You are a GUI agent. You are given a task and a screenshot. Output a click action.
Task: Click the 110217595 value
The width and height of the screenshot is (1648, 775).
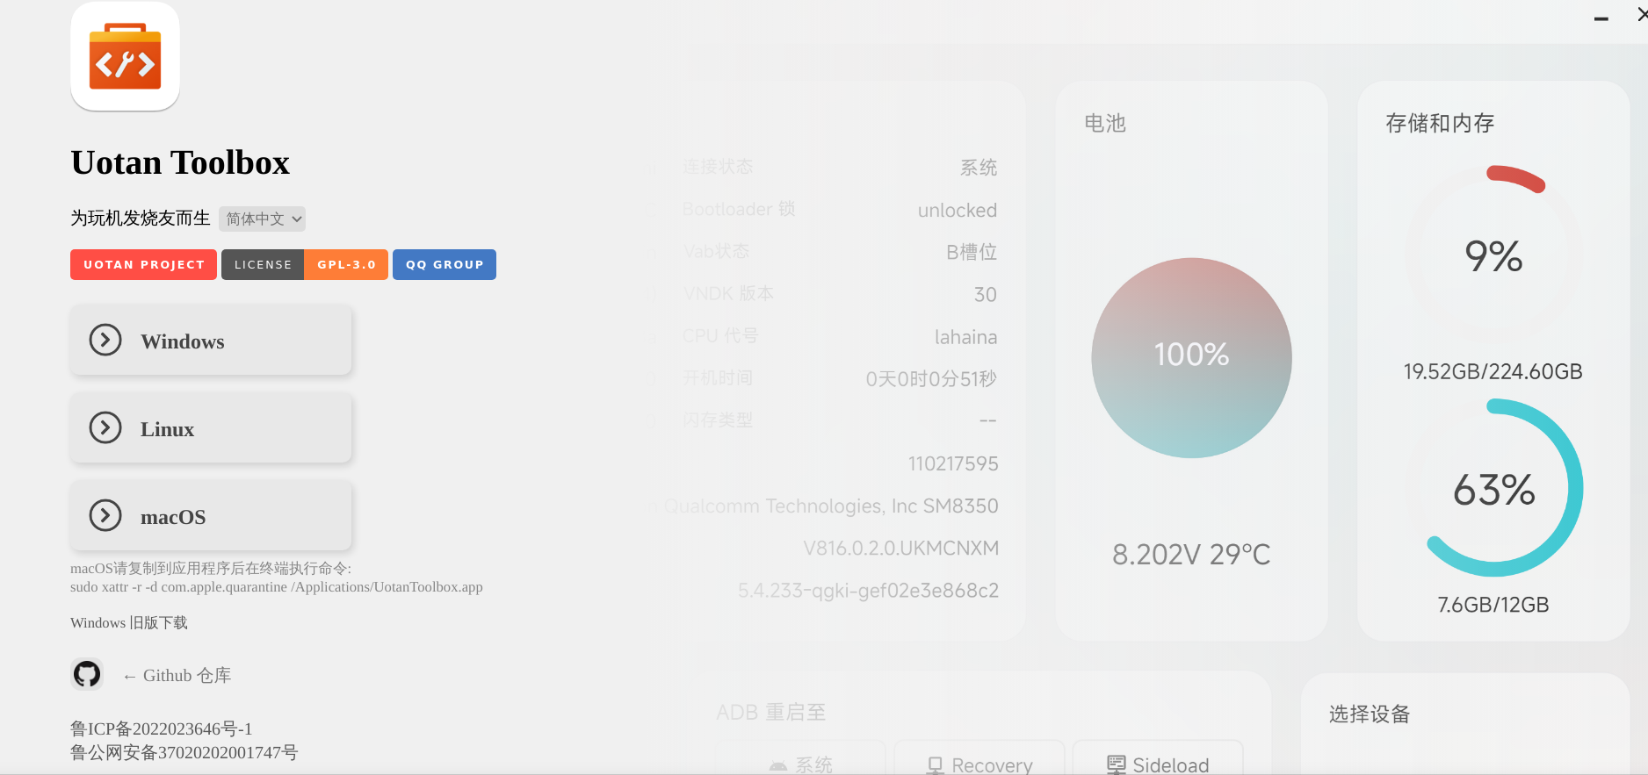(953, 463)
